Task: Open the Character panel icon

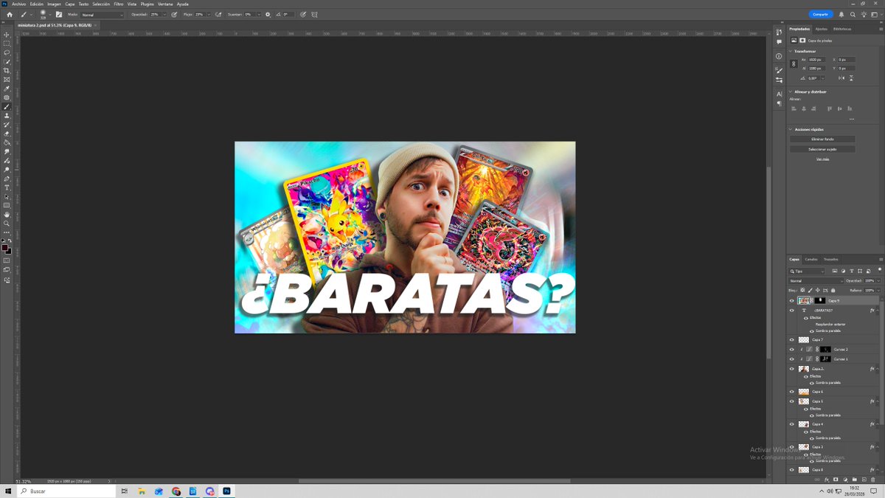Action: [x=779, y=94]
